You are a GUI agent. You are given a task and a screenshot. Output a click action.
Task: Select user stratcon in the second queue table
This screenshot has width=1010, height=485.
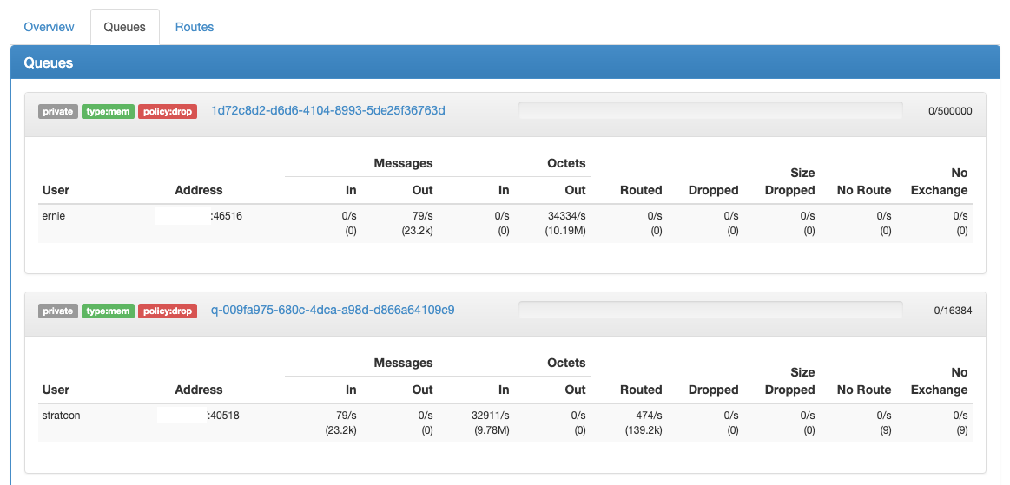click(x=61, y=416)
